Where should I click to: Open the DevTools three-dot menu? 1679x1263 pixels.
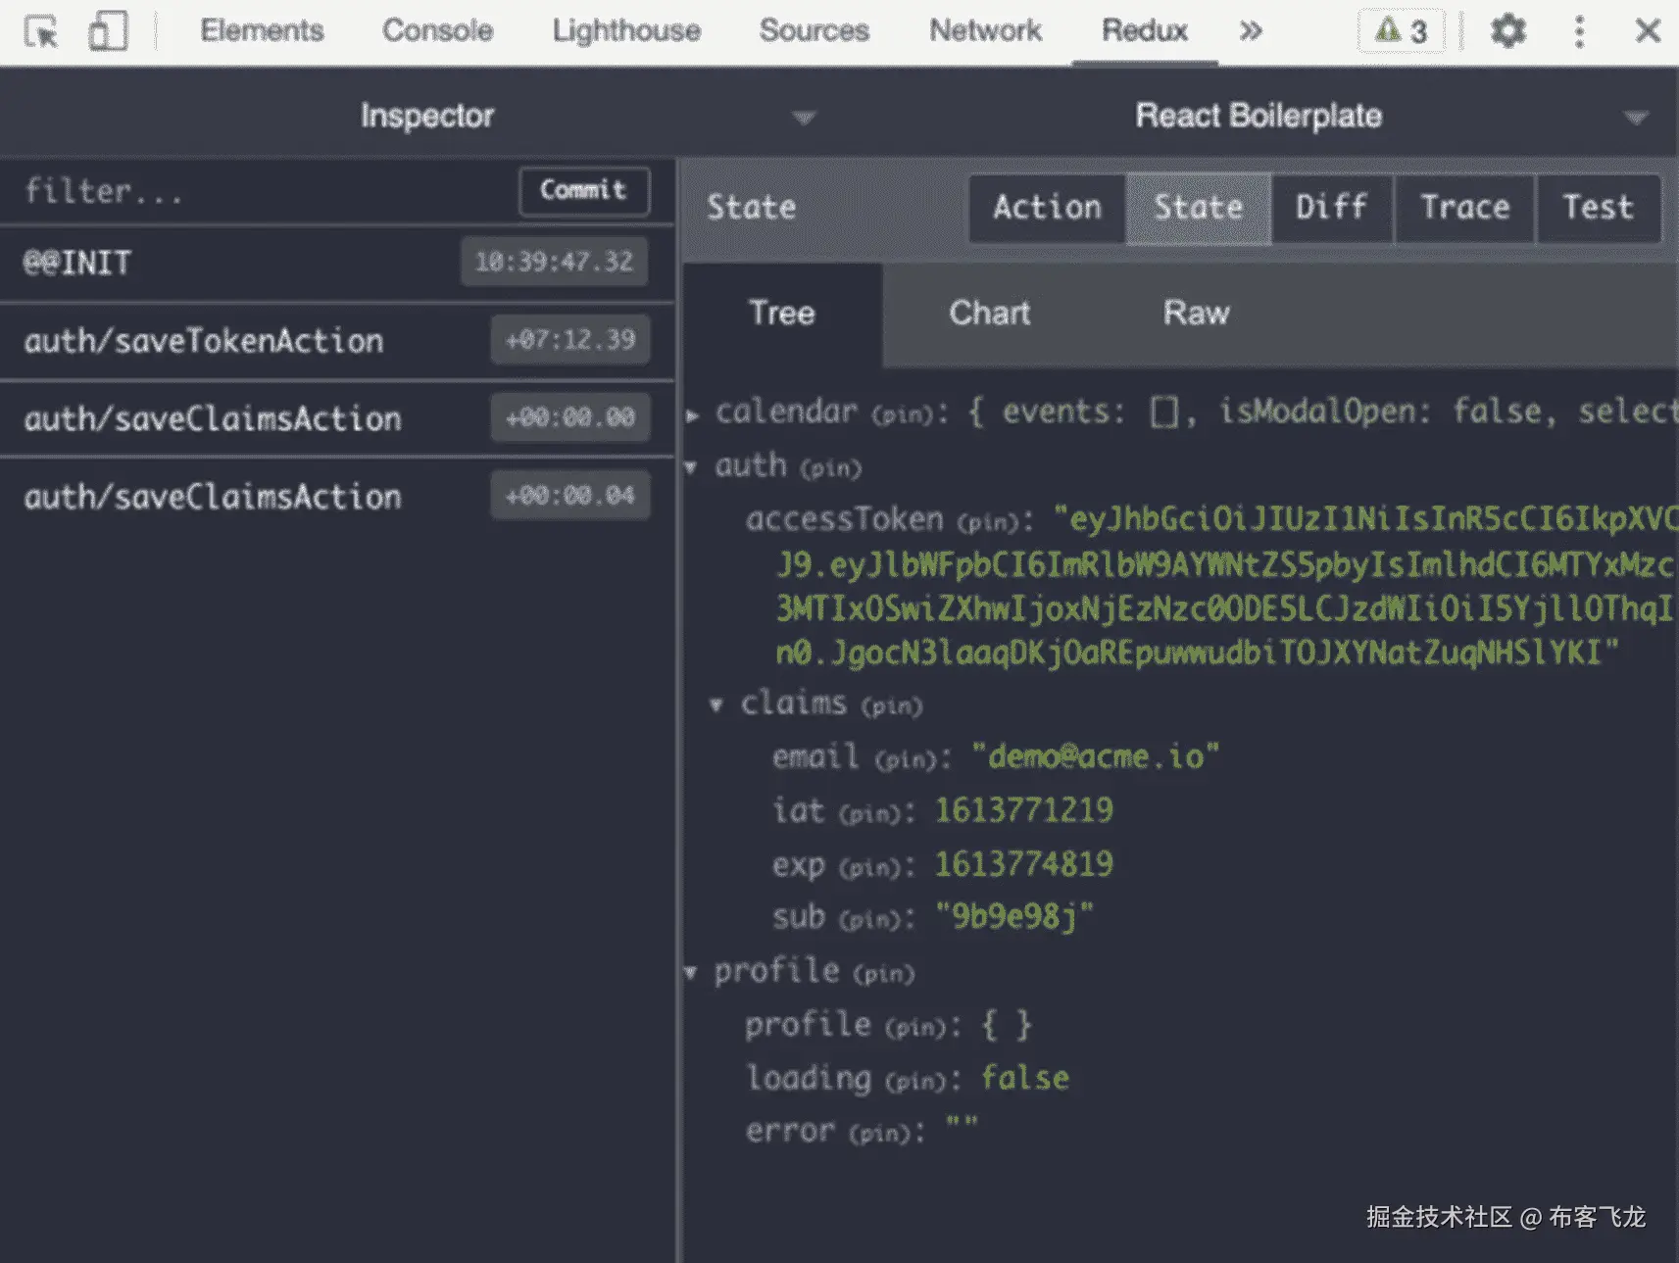click(1579, 31)
